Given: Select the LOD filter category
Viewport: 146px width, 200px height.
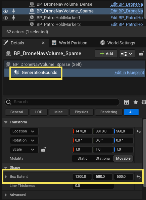Looking at the screenshot, I should (x=39, y=112).
